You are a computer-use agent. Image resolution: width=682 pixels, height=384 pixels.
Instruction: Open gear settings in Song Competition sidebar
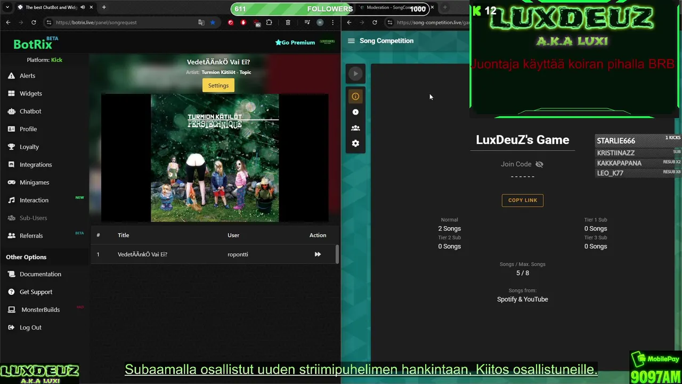pyautogui.click(x=355, y=143)
